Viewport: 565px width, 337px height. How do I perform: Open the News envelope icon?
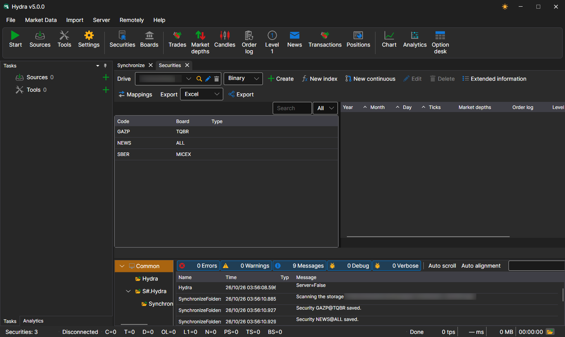(x=295, y=39)
